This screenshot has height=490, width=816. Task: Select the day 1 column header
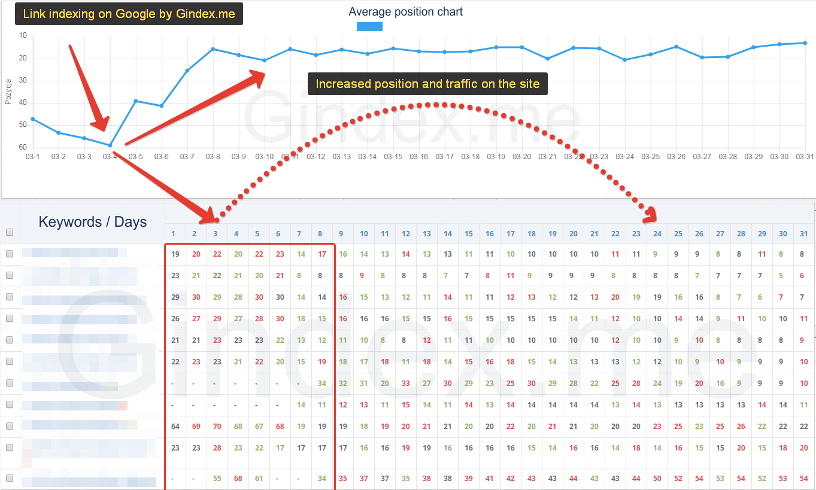coord(174,234)
